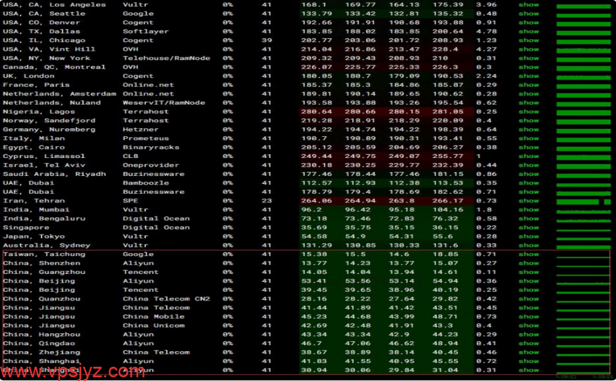Click 'show' for China, Shenzhen Aliyun

pyautogui.click(x=529, y=263)
